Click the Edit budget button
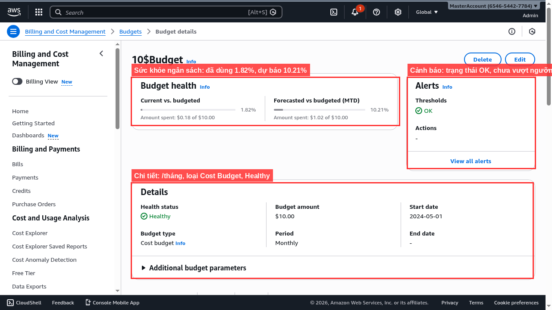Image resolution: width=552 pixels, height=310 pixels. click(x=520, y=59)
